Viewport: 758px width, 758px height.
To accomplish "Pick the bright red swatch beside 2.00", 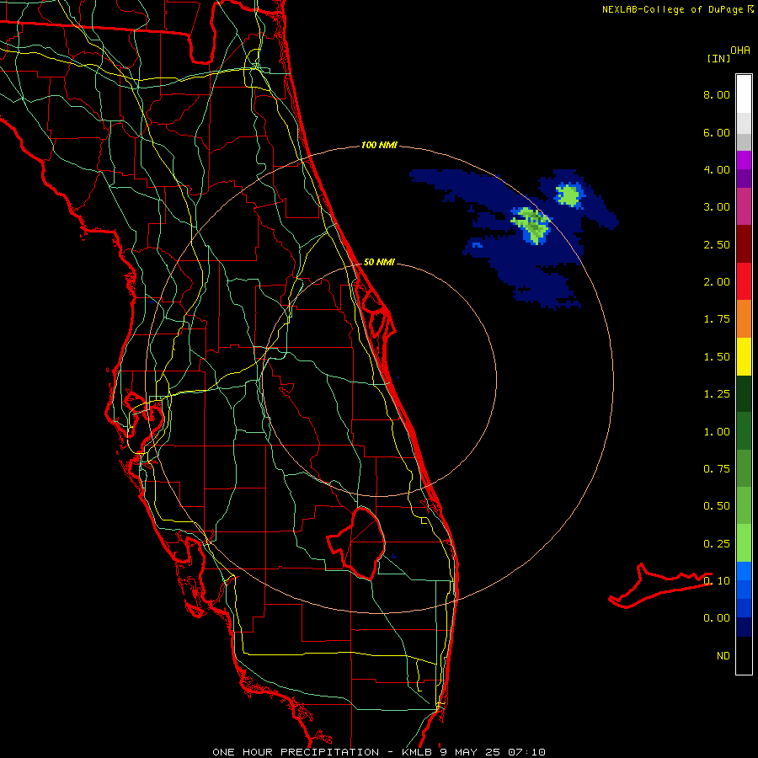I will tap(744, 281).
